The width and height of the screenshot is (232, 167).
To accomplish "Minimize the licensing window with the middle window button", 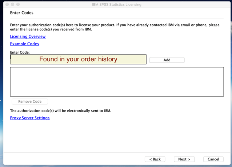I will [x=13, y=4].
